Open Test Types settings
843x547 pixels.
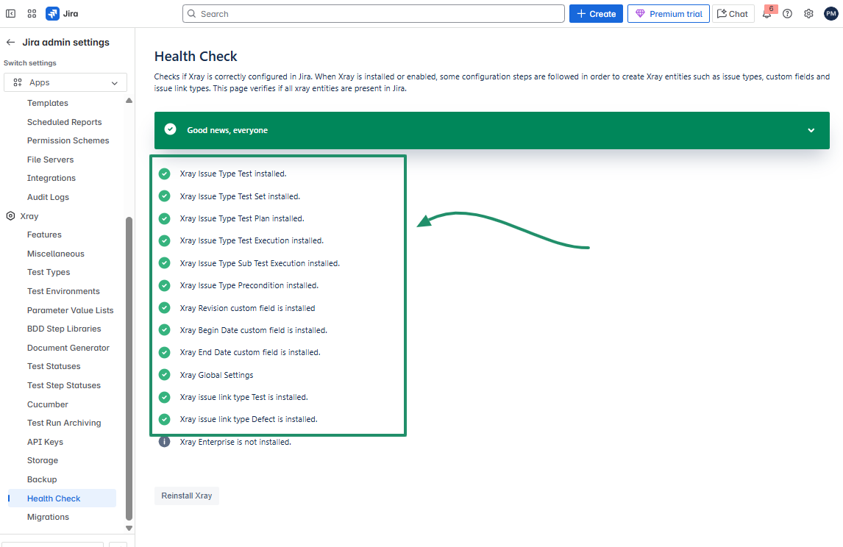click(49, 273)
